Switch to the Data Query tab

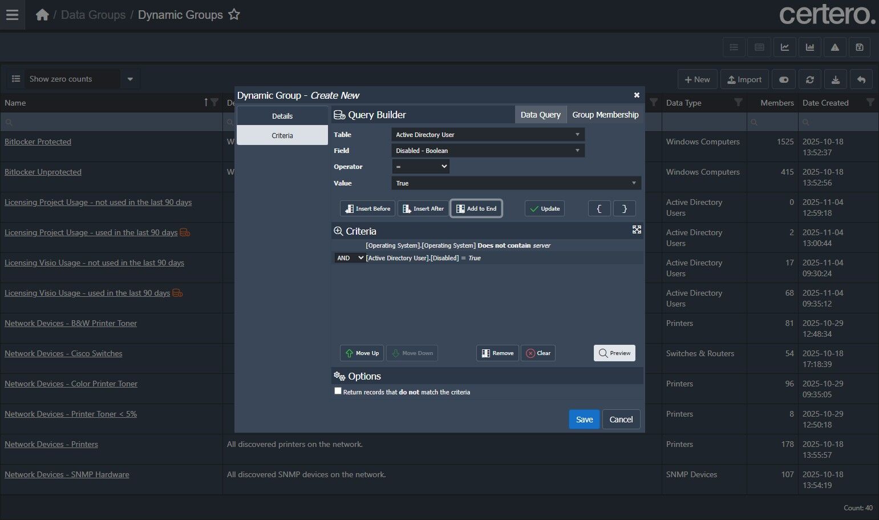(541, 115)
